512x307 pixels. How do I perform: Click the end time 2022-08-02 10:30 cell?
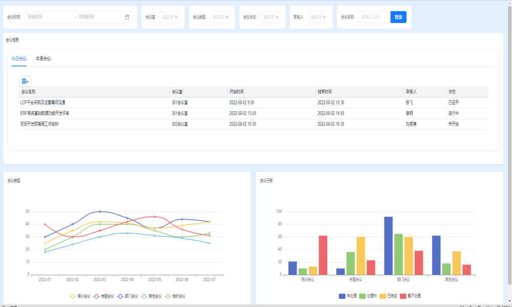[x=331, y=102]
